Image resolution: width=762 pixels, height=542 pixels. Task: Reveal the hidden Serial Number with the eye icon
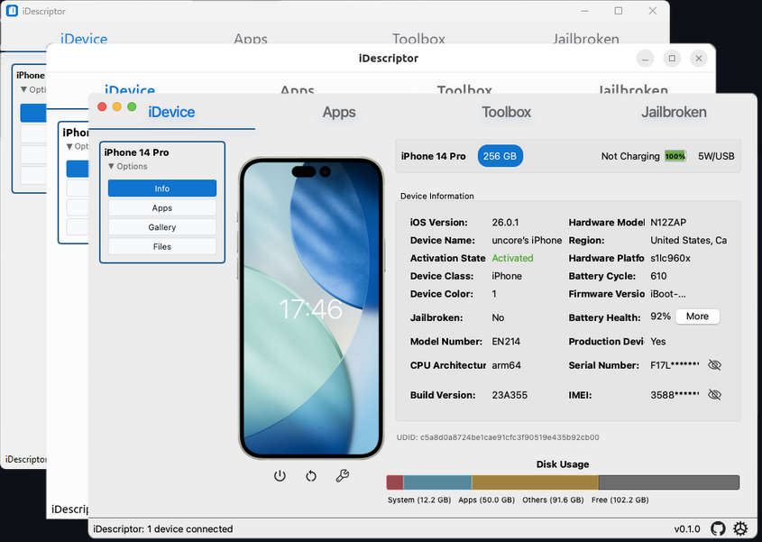pos(714,365)
